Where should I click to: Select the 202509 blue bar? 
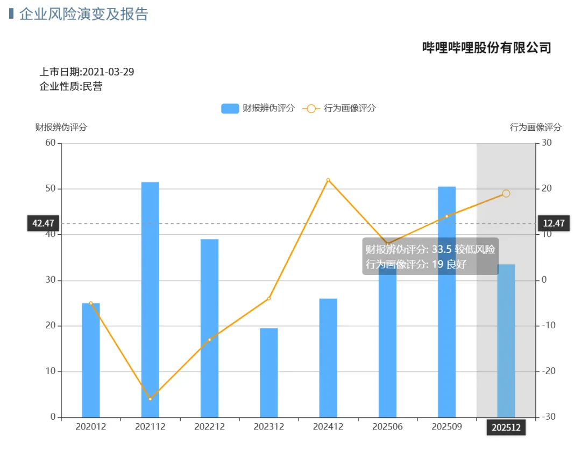click(x=447, y=302)
